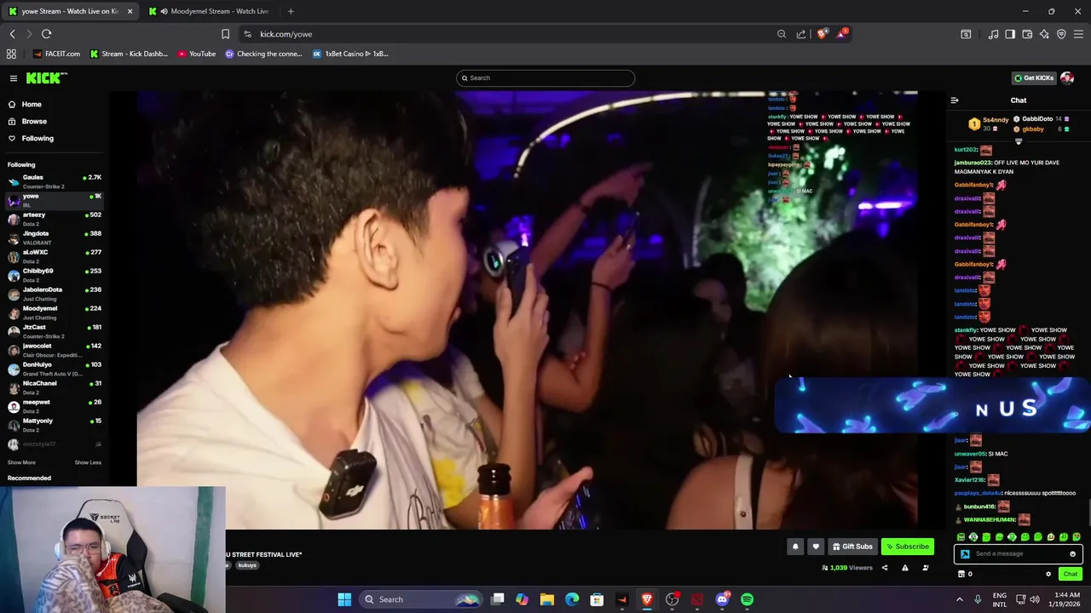Bookmark this page icon
This screenshot has width=1091, height=613.
tap(225, 34)
